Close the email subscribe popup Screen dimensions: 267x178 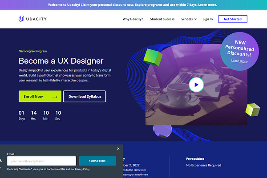pyautogui.click(x=118, y=149)
